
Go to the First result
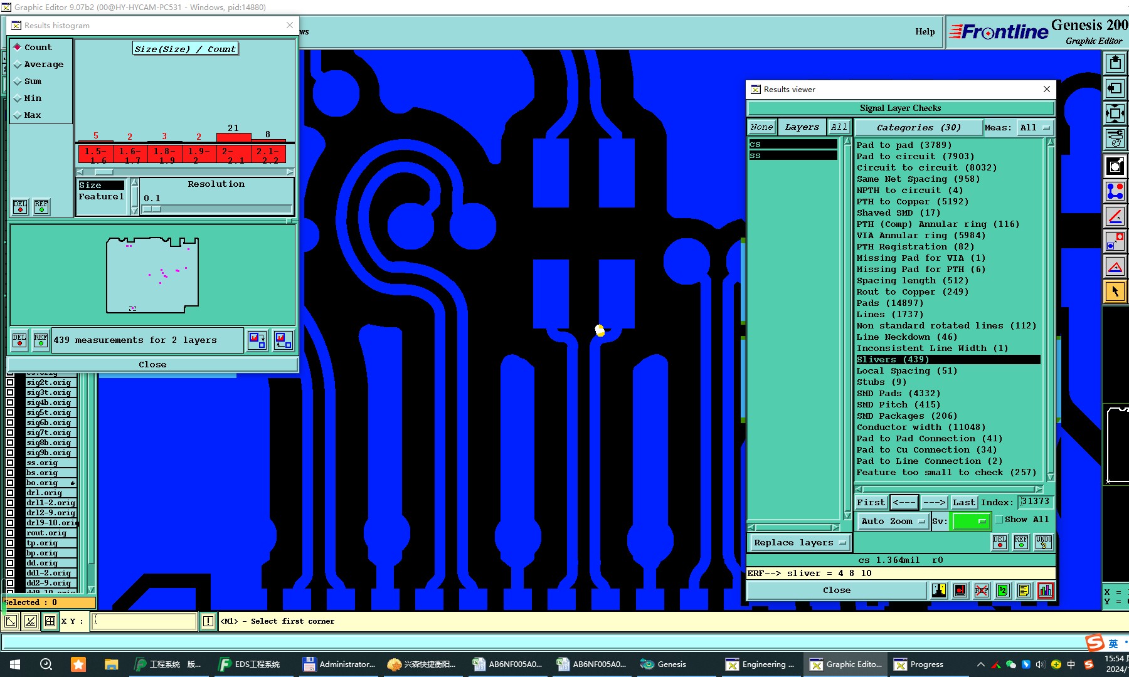coord(871,502)
